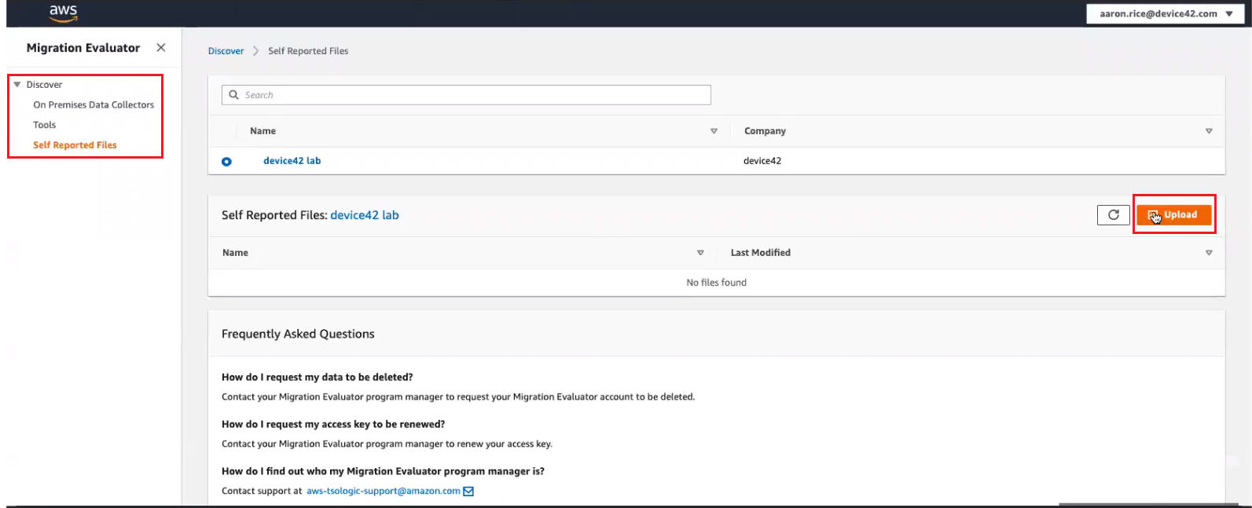
Task: Click the Company column header label
Action: coord(765,131)
